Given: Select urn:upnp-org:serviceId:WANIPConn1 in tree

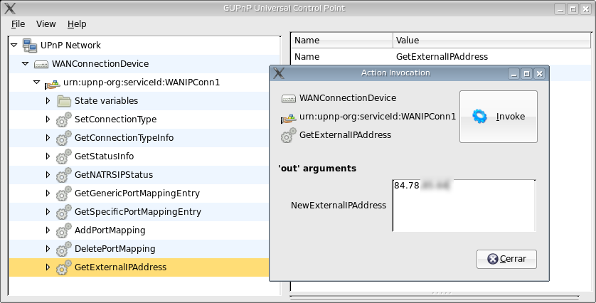Looking at the screenshot, I should pos(142,82).
